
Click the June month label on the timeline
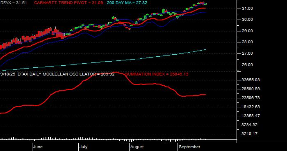(x=38, y=147)
